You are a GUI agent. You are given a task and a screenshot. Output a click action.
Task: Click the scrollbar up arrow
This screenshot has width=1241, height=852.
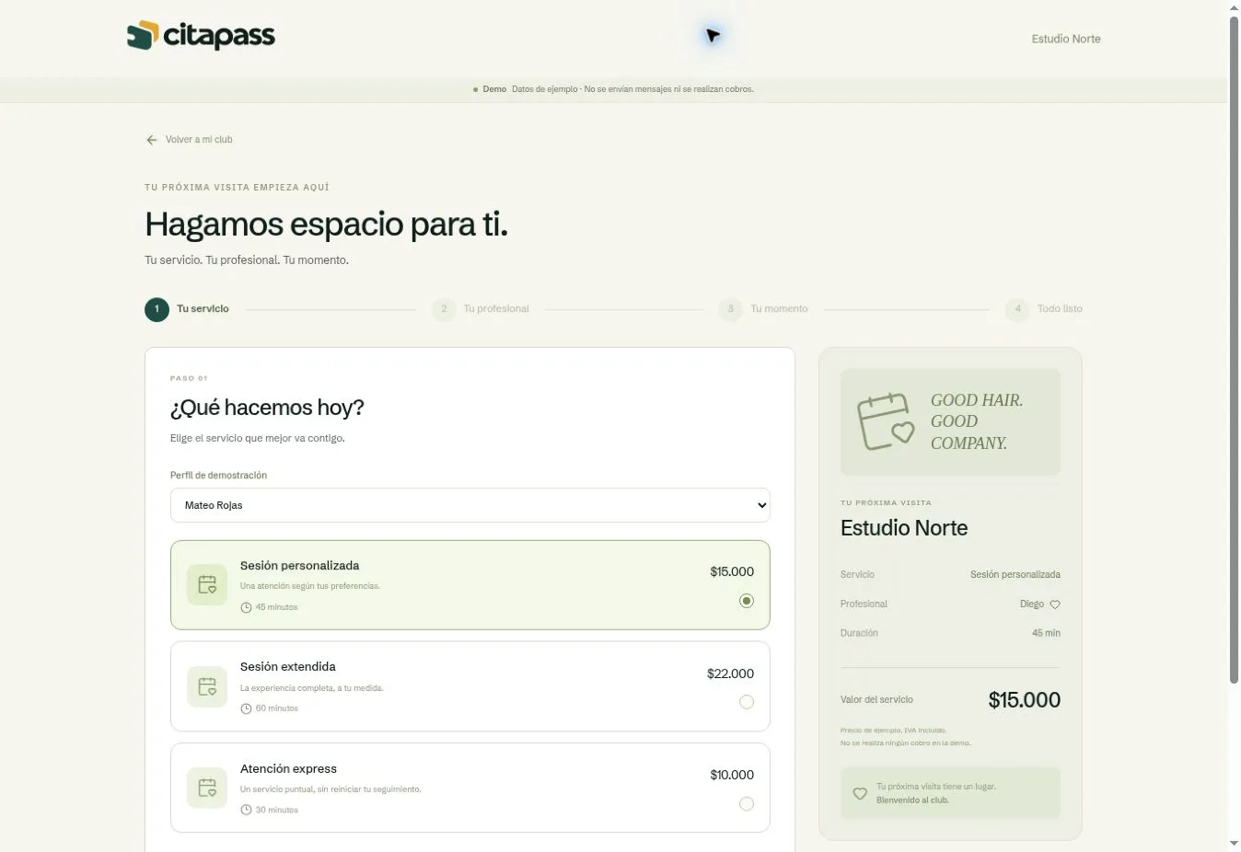tap(1235, 7)
